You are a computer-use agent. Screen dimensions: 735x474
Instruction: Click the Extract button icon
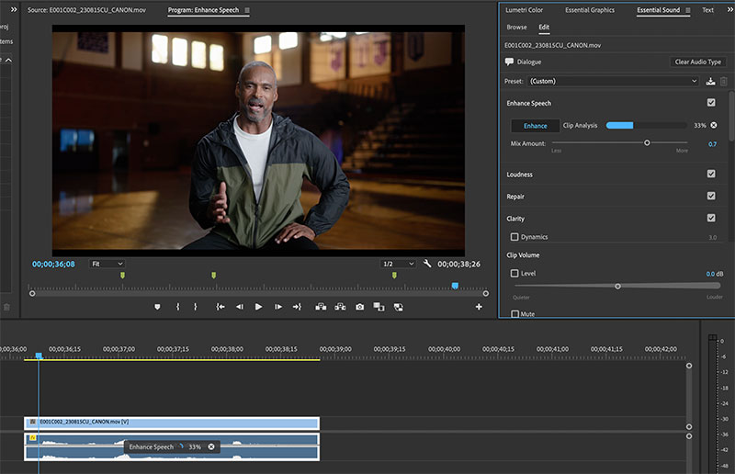[340, 307]
